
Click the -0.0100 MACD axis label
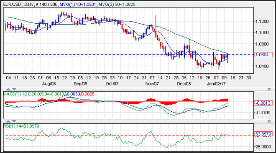(263, 113)
